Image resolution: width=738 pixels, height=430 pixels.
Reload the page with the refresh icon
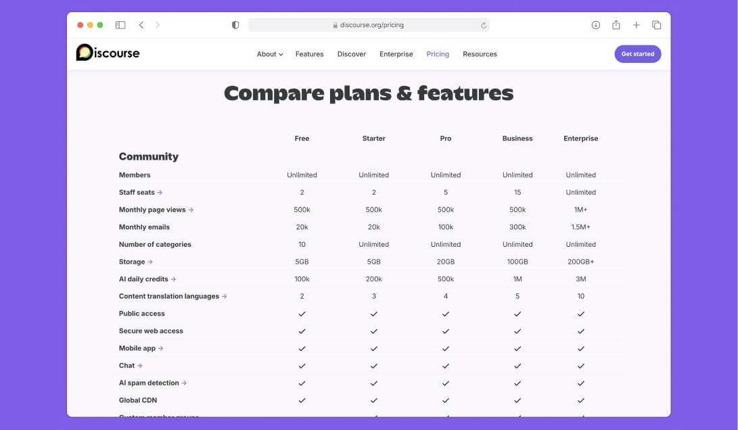coord(483,25)
